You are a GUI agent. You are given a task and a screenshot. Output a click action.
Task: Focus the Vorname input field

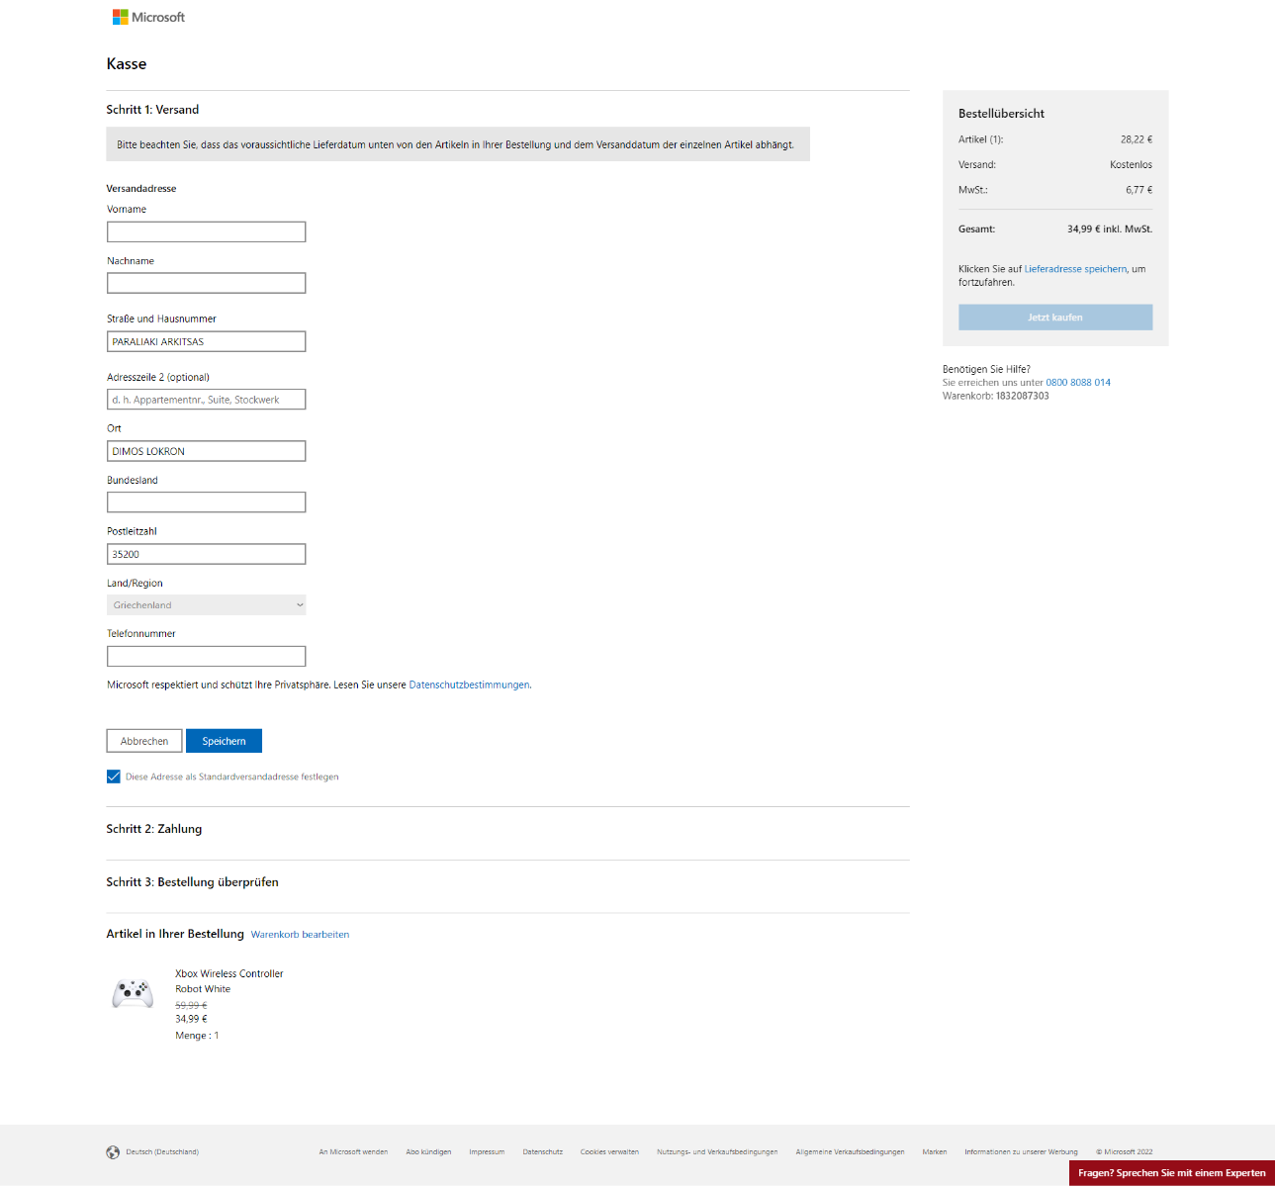coord(206,231)
